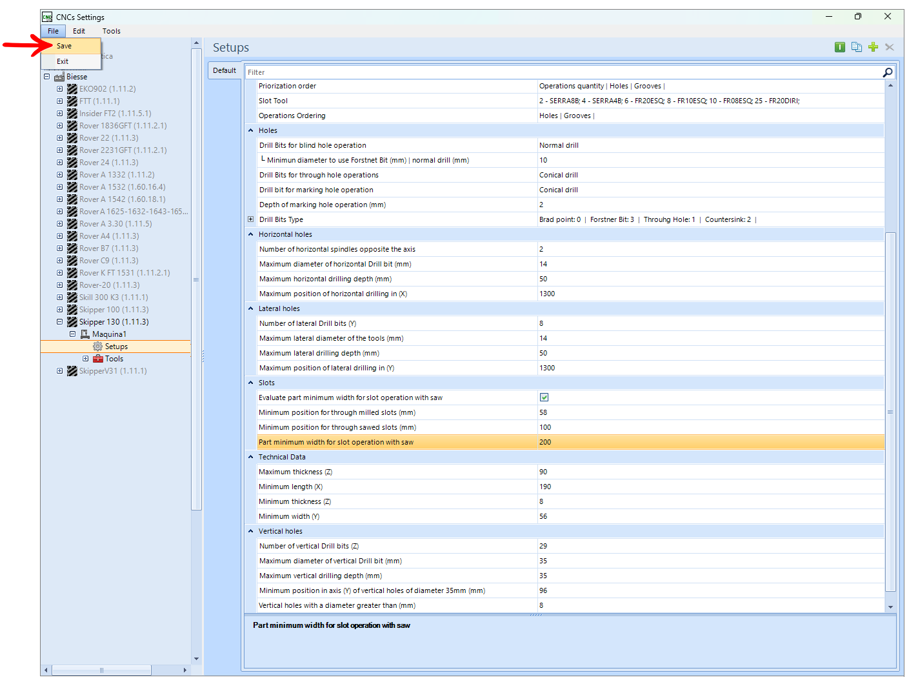This screenshot has width=918, height=684.
Task: Click Minimum length (X) value 190
Action: point(711,487)
